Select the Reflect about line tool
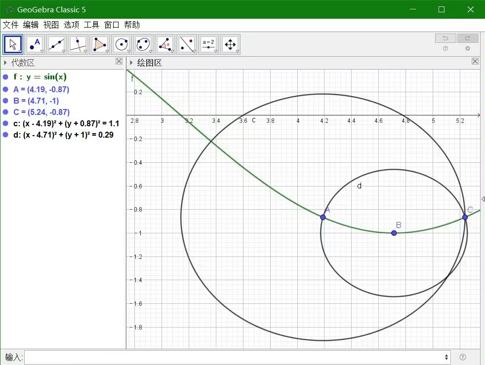Image resolution: width=485 pixels, height=365 pixels. [x=187, y=44]
